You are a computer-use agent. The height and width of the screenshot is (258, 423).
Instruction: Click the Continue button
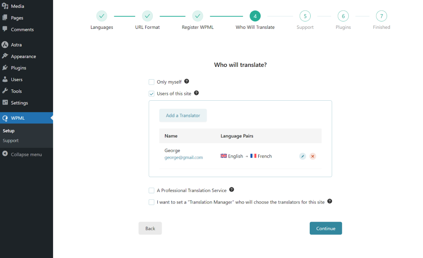coord(326,228)
